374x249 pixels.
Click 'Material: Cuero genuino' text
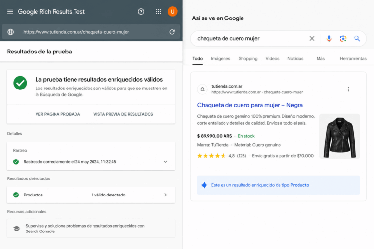point(257,145)
